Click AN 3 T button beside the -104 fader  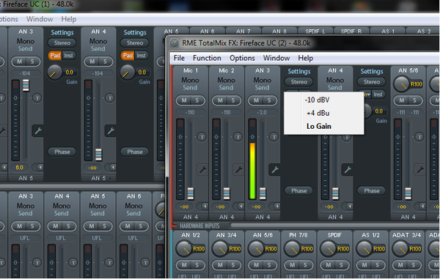pyautogui.click(x=37, y=98)
